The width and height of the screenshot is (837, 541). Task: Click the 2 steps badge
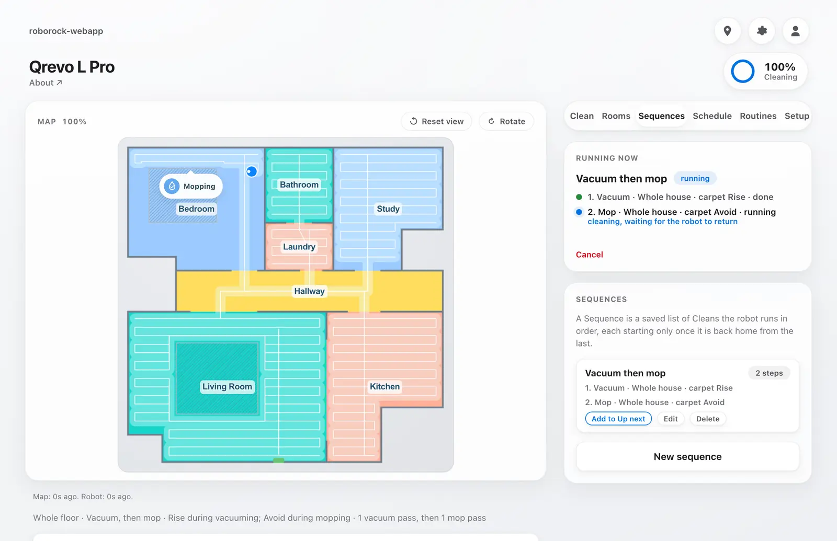[769, 373]
